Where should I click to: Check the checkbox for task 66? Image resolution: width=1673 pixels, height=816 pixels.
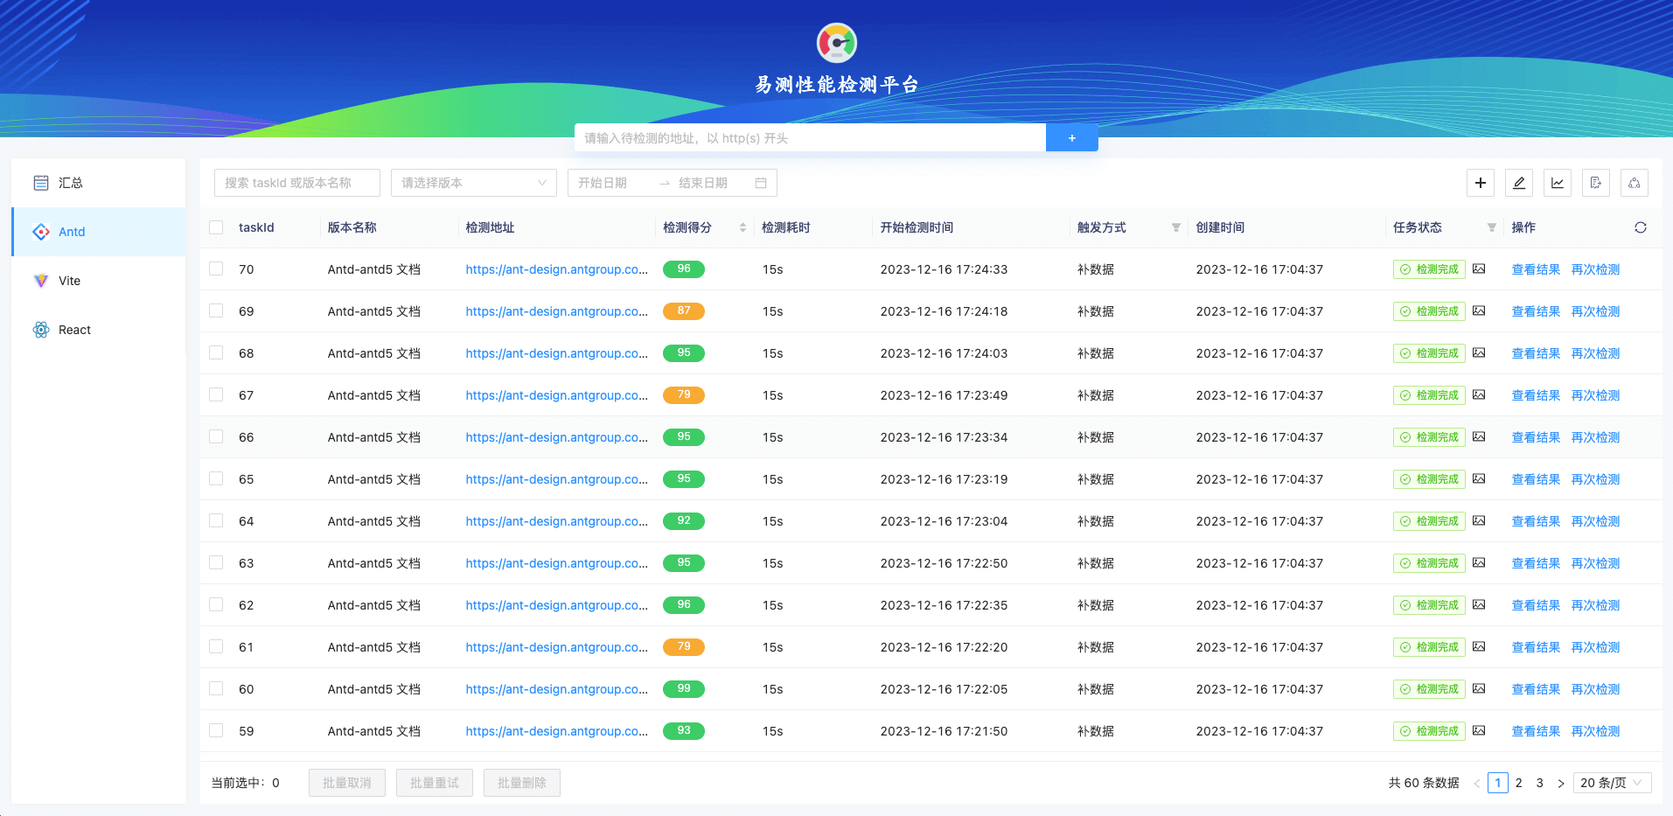(x=216, y=436)
